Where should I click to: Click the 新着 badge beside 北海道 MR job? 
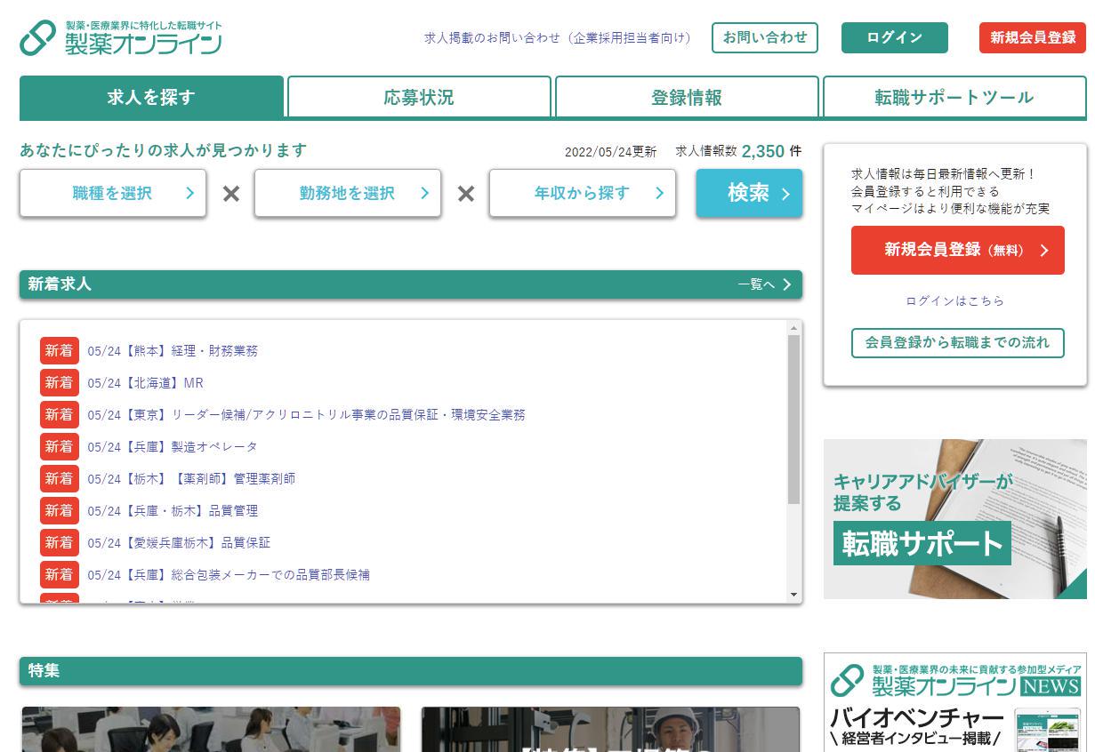point(59,383)
